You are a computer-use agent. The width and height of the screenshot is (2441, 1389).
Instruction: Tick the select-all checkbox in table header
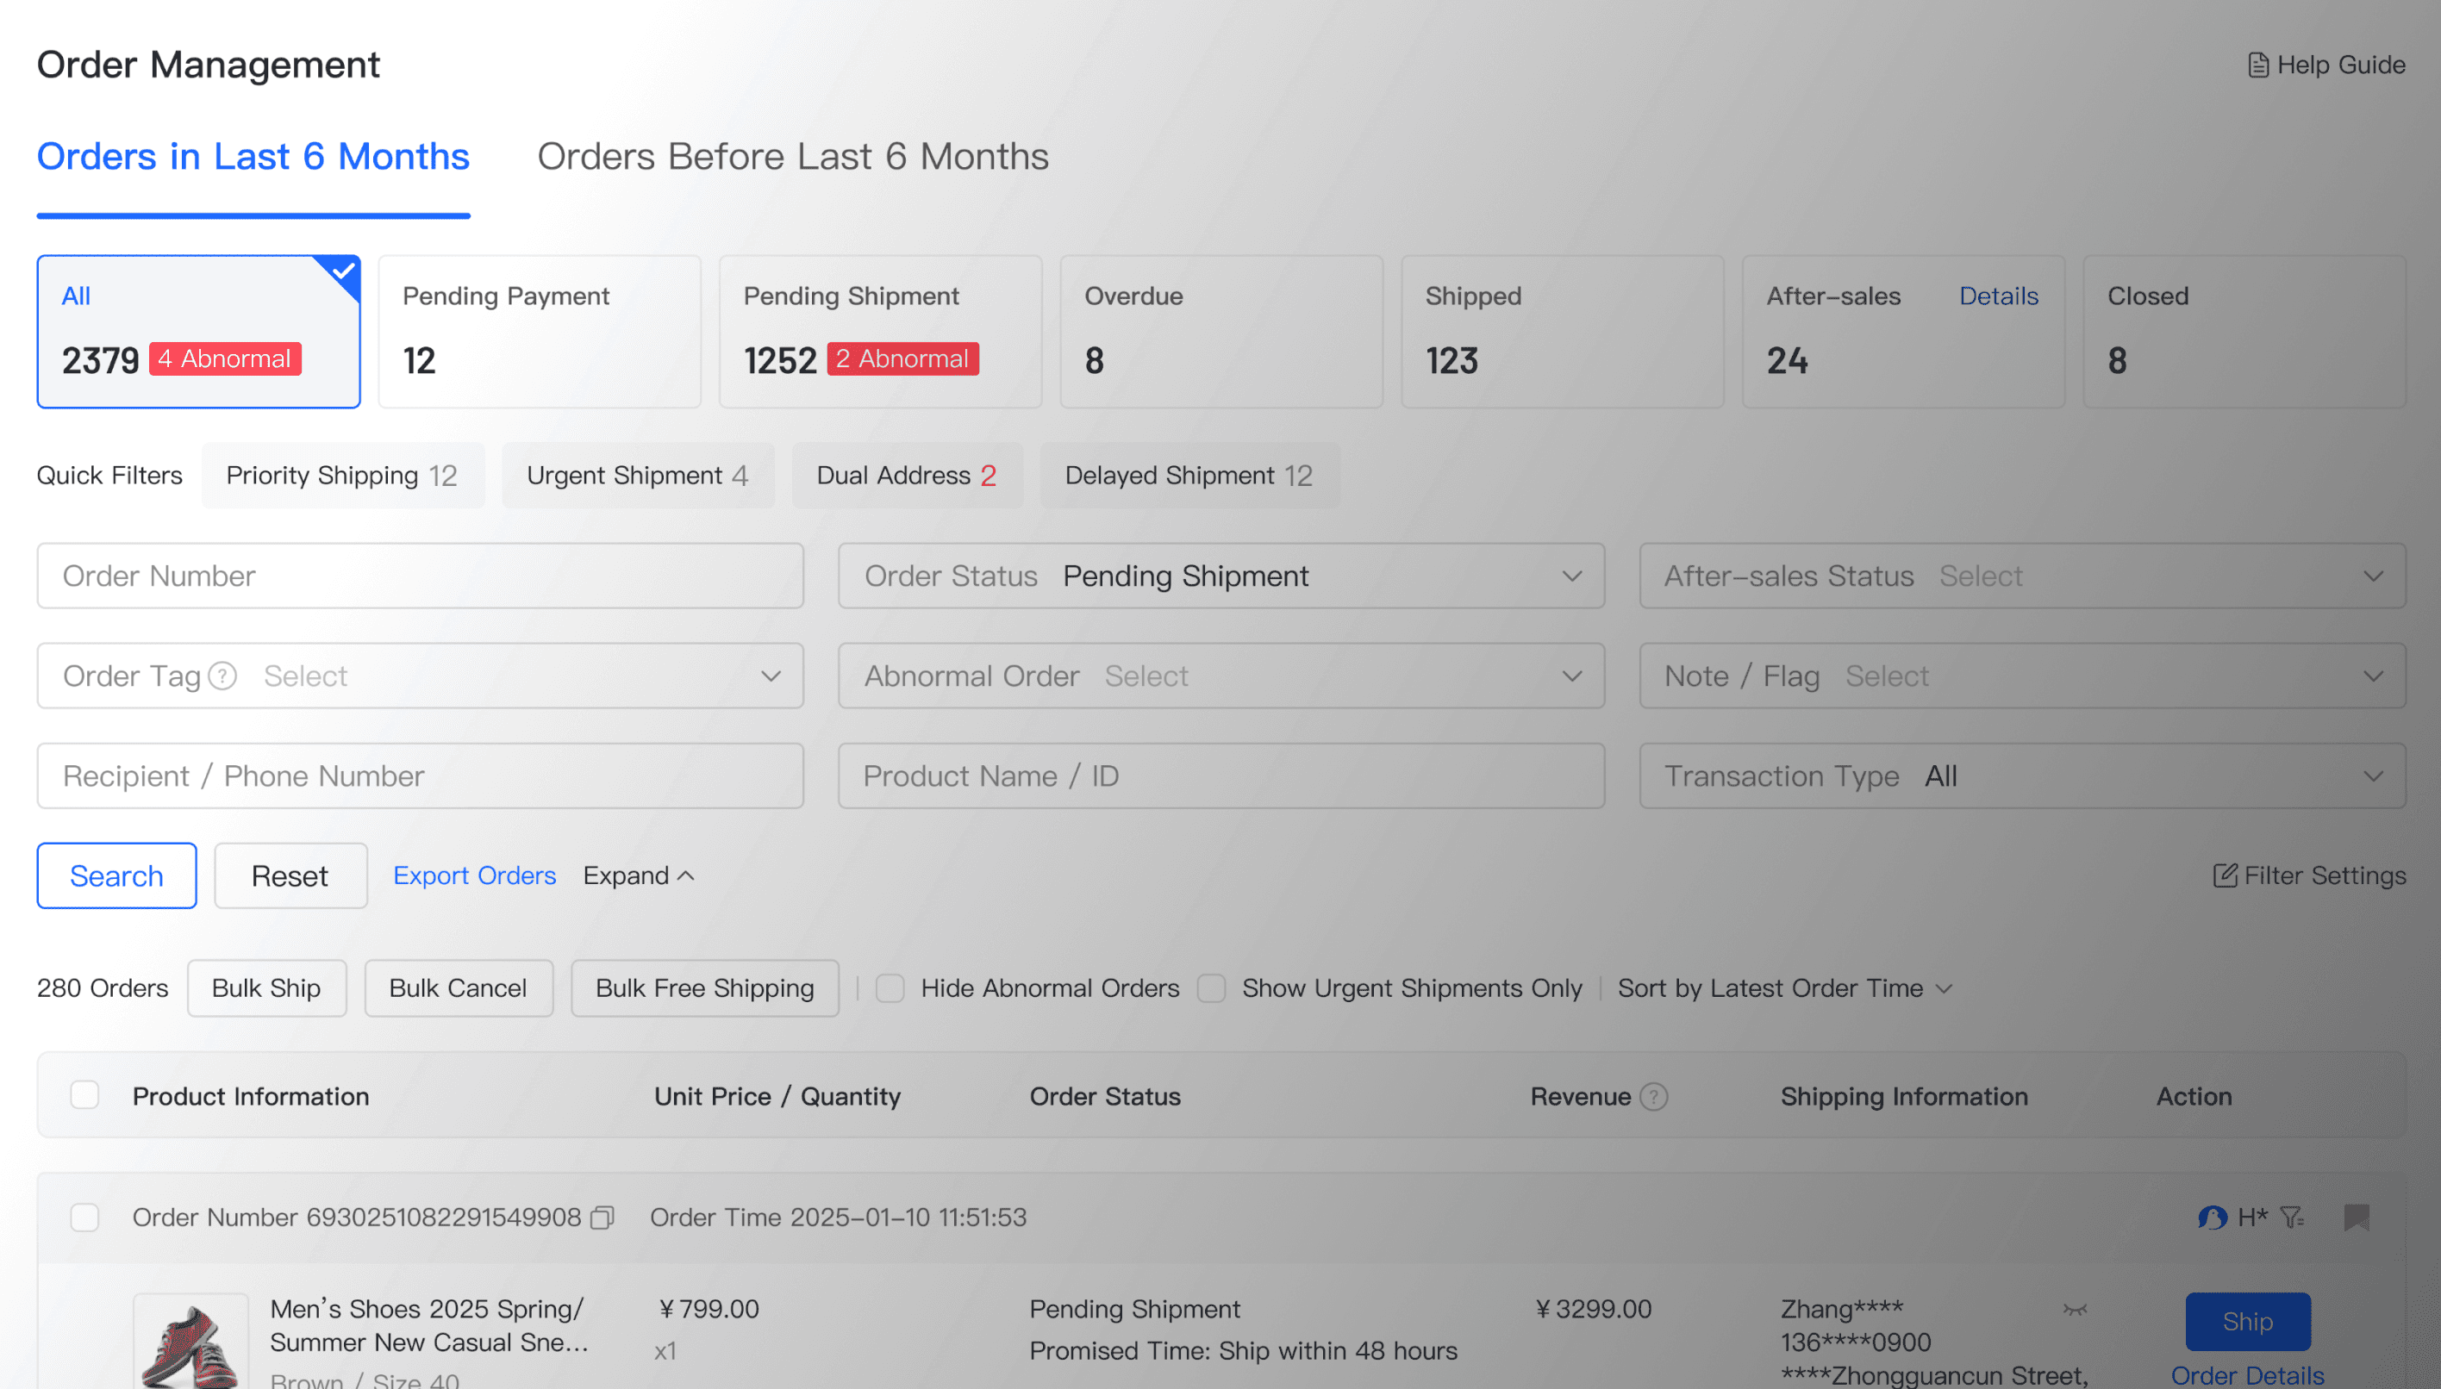(85, 1095)
